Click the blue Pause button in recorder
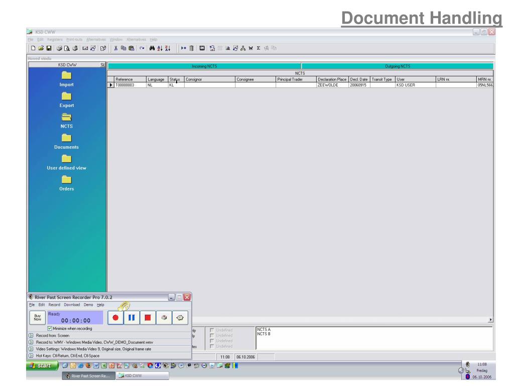Viewport: 514px width, 386px height. [x=132, y=318]
